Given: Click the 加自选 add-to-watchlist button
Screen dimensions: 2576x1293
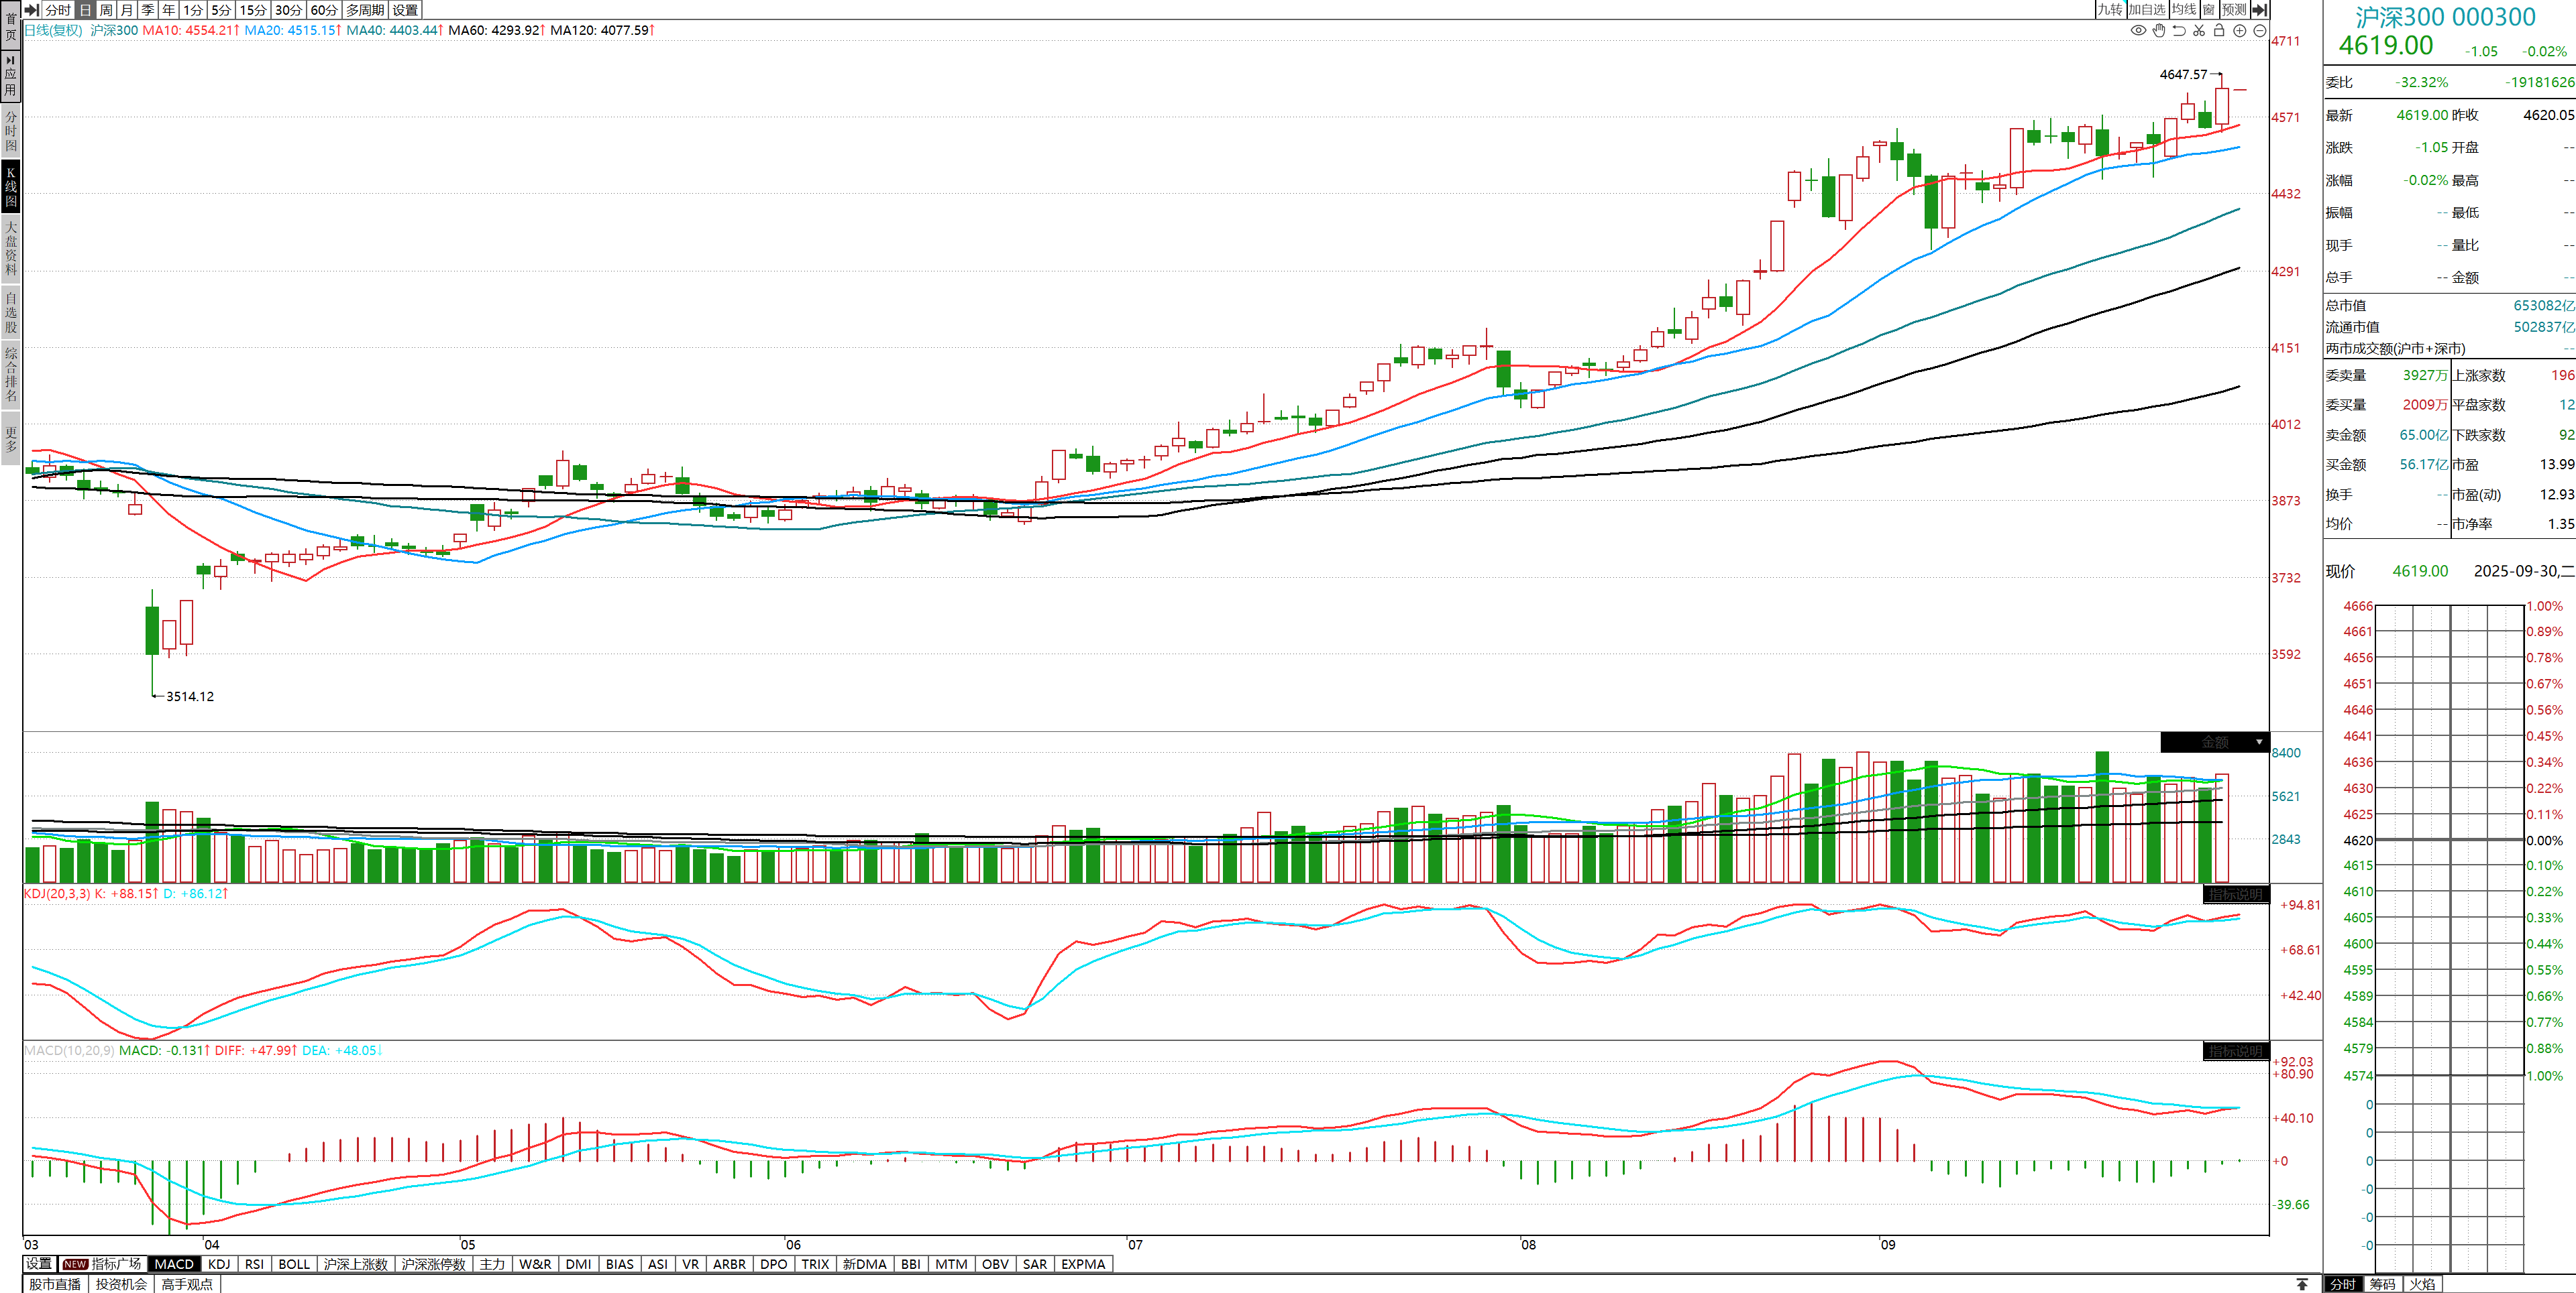Looking at the screenshot, I should click(x=2146, y=9).
